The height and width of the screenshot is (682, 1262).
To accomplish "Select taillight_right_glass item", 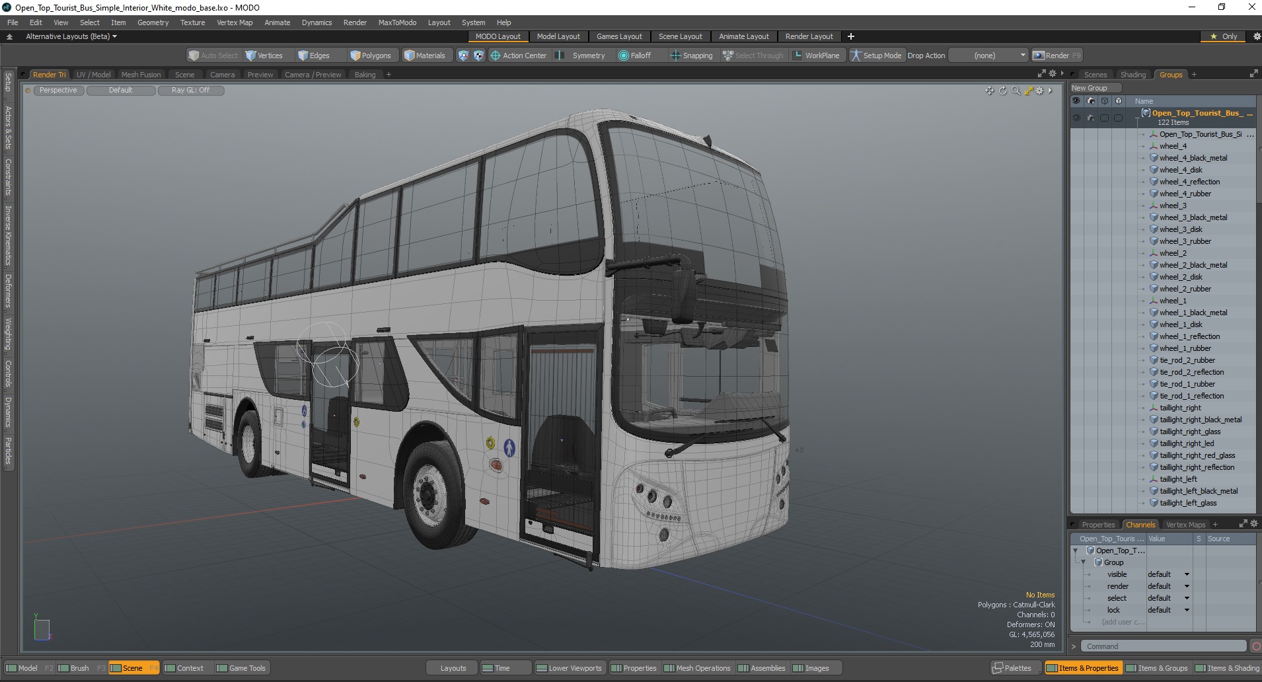I will click(1189, 432).
